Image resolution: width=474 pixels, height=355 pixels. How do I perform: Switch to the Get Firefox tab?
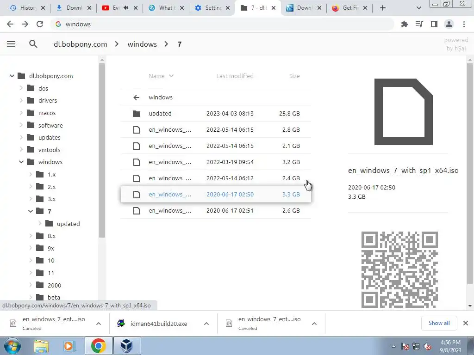click(x=350, y=8)
